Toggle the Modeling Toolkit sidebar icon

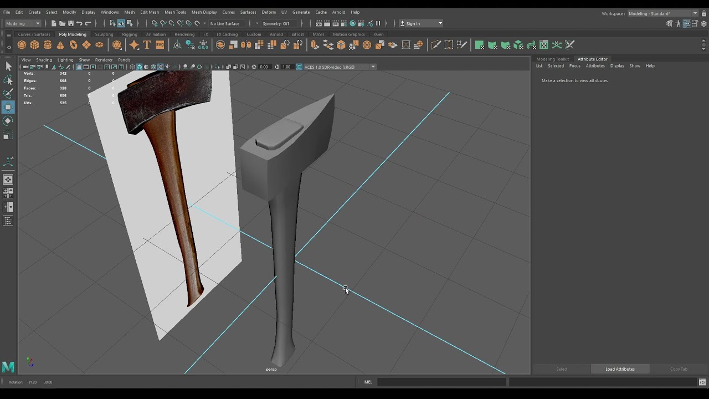click(x=670, y=23)
